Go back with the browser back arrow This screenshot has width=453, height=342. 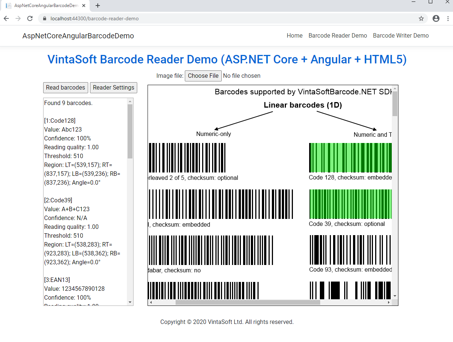[6, 18]
